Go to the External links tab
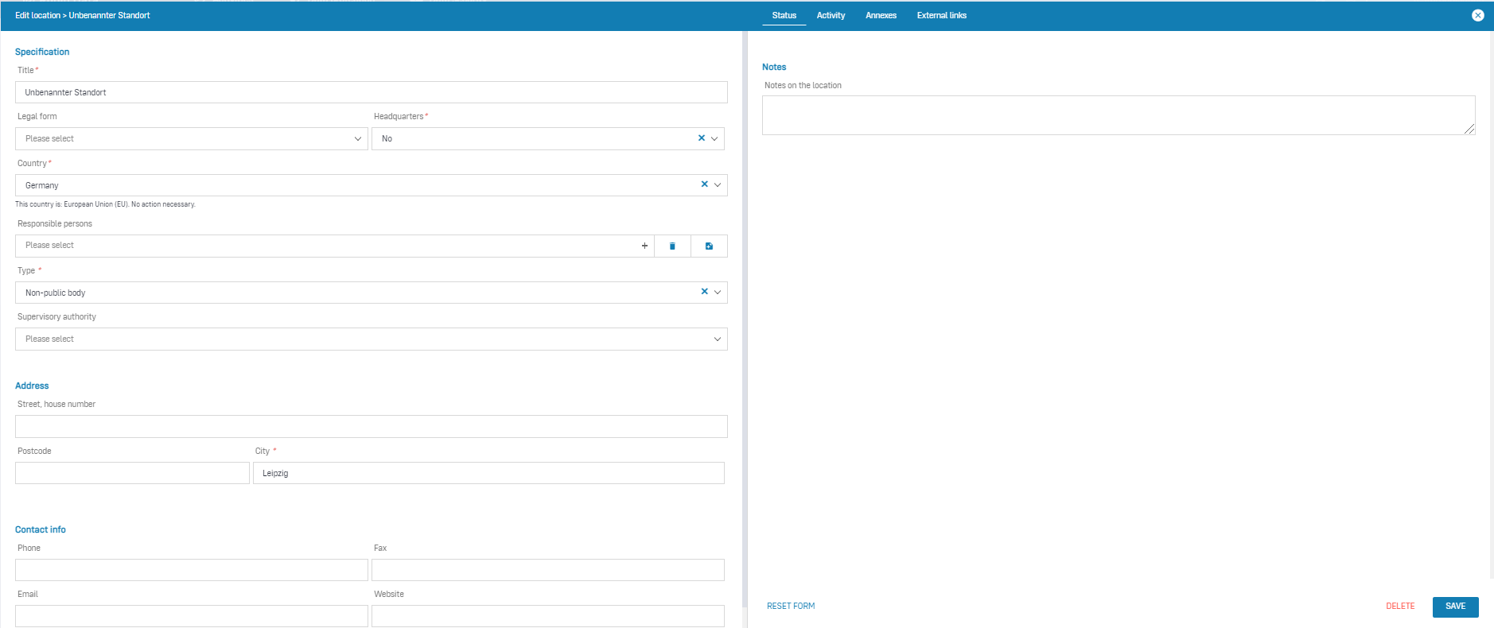 941,15
